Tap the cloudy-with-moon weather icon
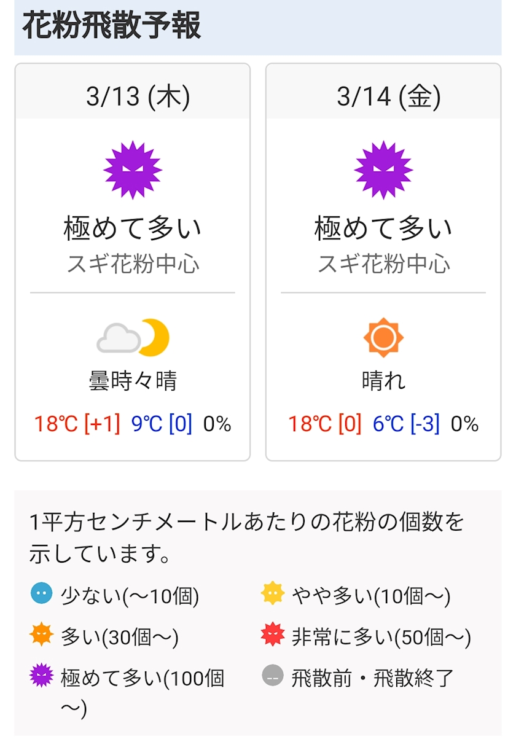The width and height of the screenshot is (516, 742). tap(133, 338)
